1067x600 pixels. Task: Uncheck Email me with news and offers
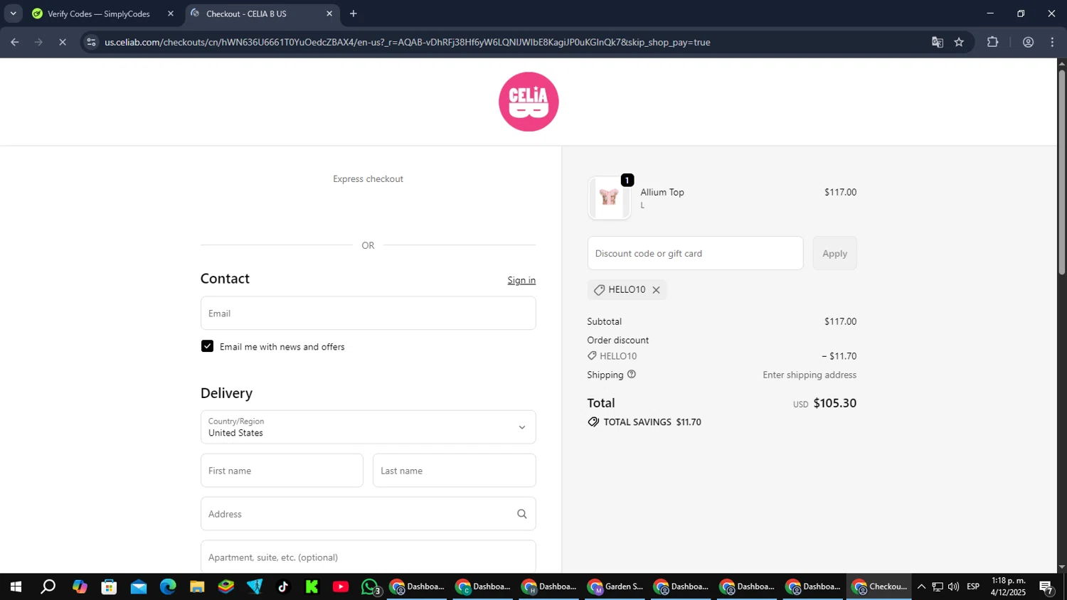click(207, 346)
